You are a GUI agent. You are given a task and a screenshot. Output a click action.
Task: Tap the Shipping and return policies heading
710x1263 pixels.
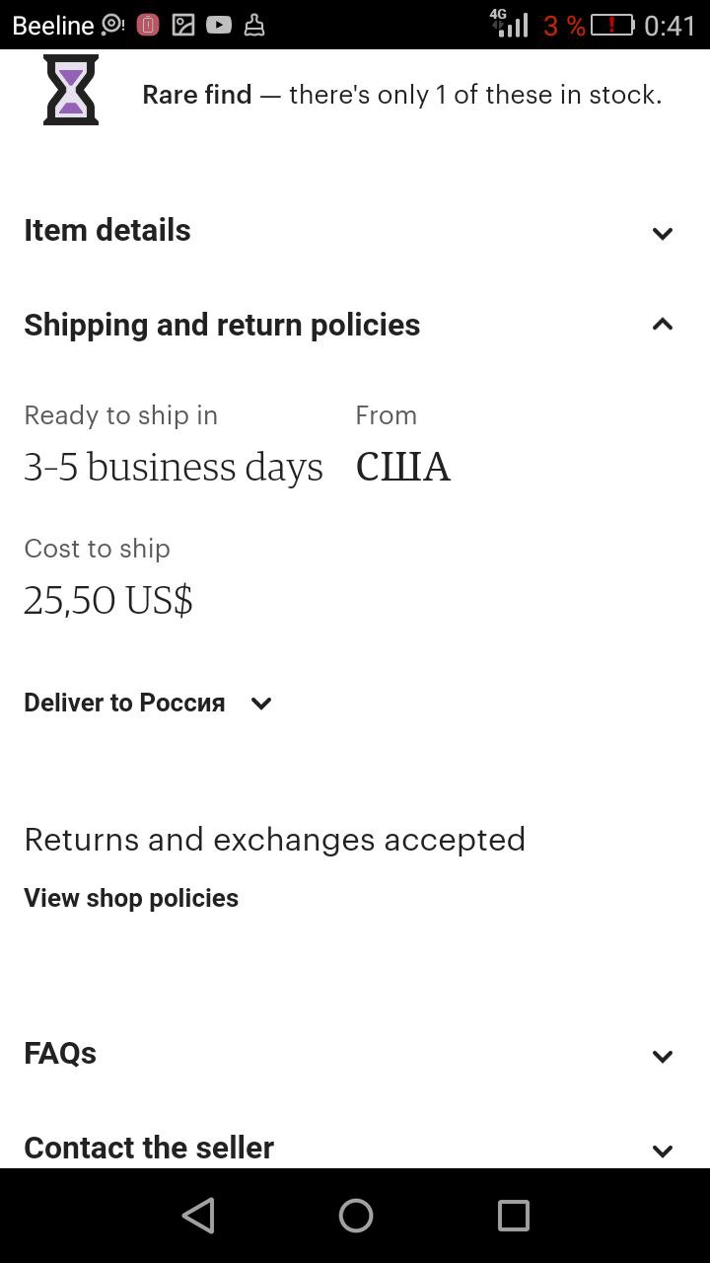pyautogui.click(x=222, y=325)
